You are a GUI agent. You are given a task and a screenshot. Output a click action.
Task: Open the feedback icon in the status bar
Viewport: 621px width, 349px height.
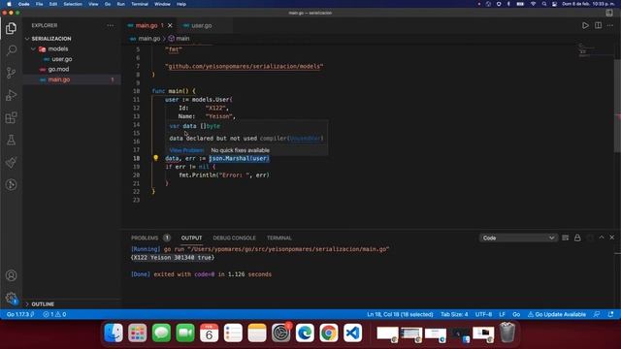point(597,314)
